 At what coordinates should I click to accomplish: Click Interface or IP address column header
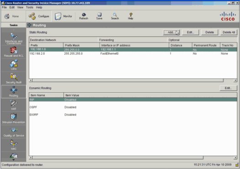(x=134, y=45)
